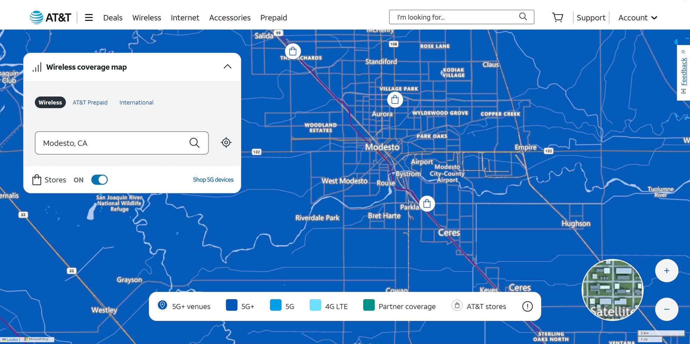Click the Stores shopping bag icon
The width and height of the screenshot is (690, 344).
click(x=37, y=180)
